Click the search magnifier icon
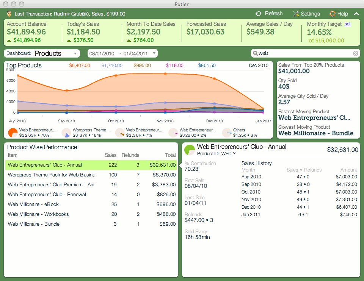Viewport: 364px width, 281px height. pyautogui.click(x=255, y=53)
